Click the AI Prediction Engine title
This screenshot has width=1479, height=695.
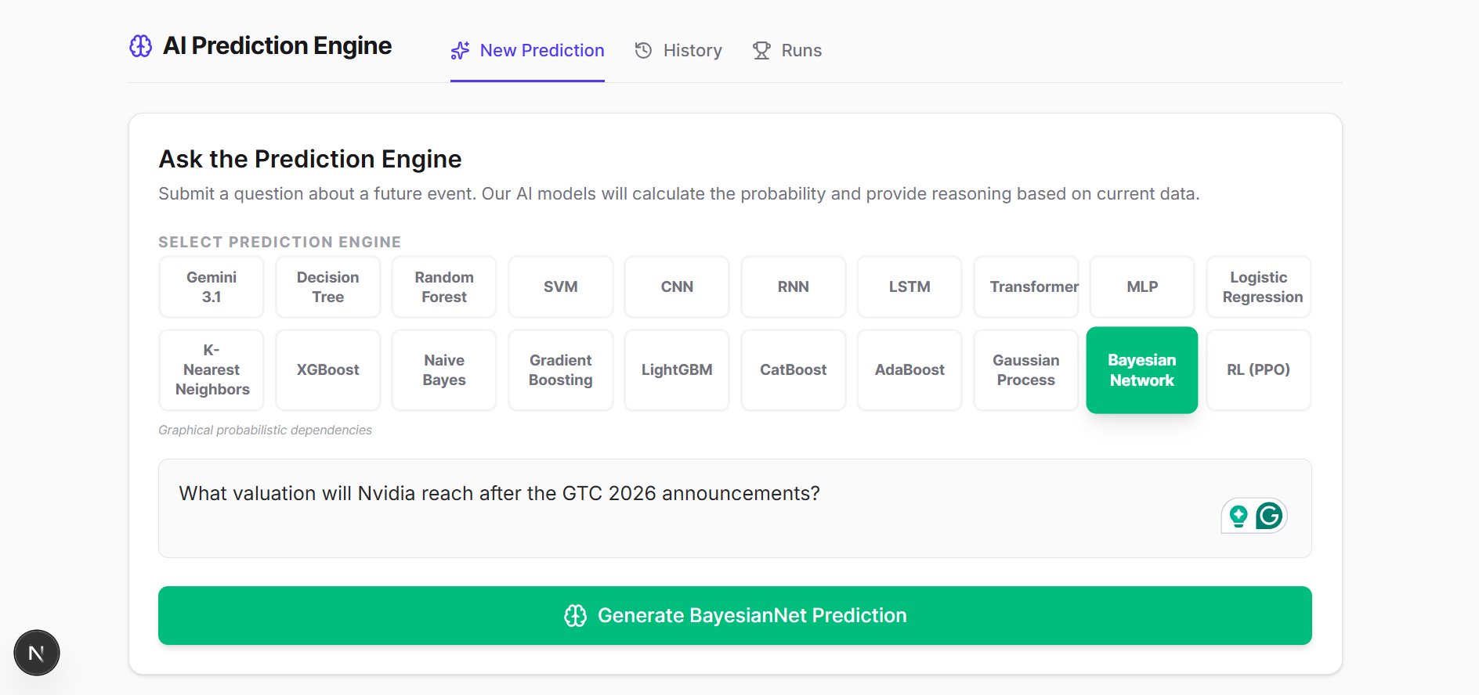click(x=277, y=46)
